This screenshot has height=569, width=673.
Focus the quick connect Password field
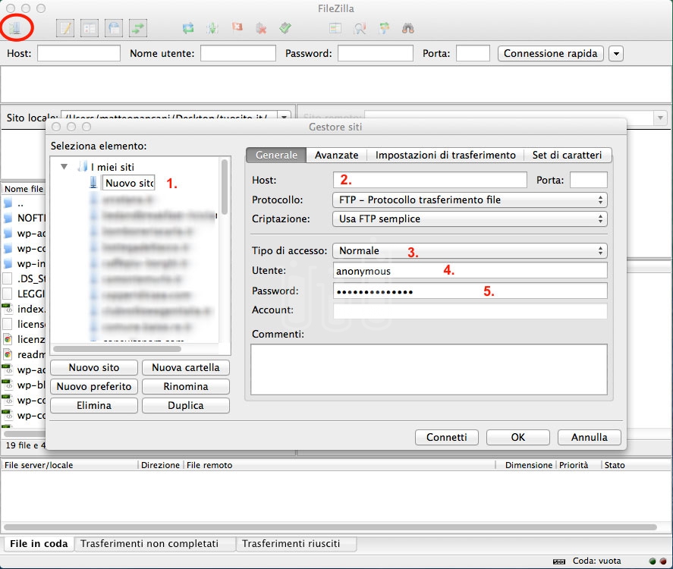pyautogui.click(x=376, y=54)
